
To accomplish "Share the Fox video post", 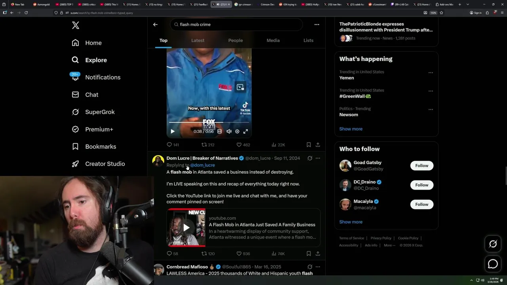I will pyautogui.click(x=318, y=145).
